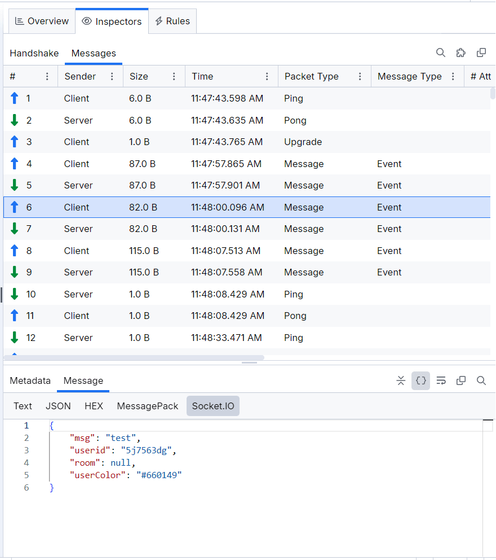Screen dimensions: 496x560
Task: Click the copy icon above the messages table
Action: click(481, 53)
